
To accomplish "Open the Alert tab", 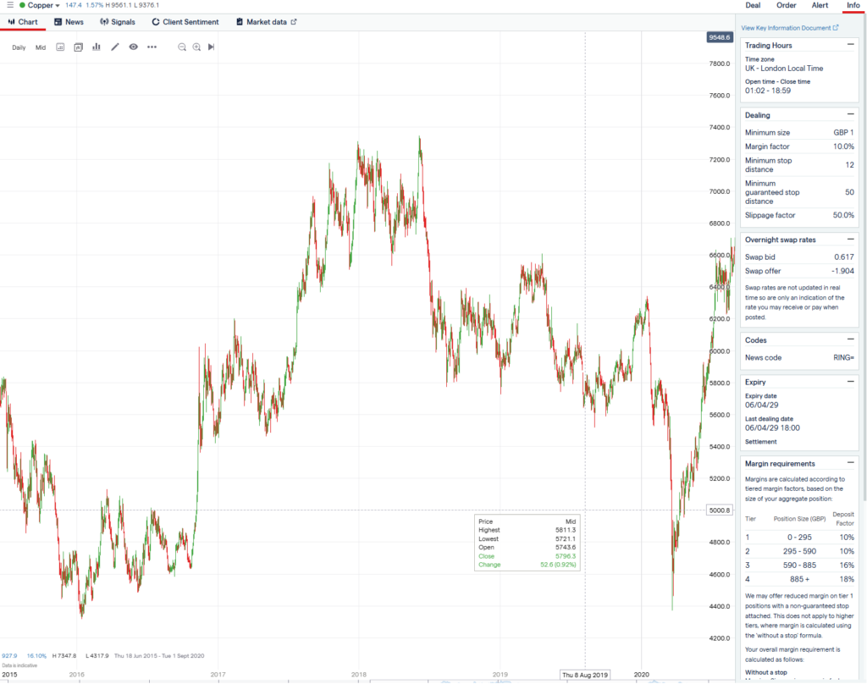I will pos(820,5).
